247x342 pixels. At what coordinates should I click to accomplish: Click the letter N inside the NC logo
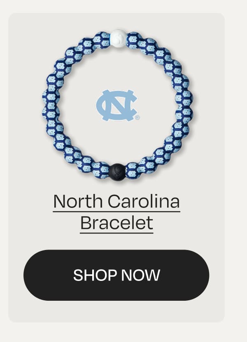[117, 105]
